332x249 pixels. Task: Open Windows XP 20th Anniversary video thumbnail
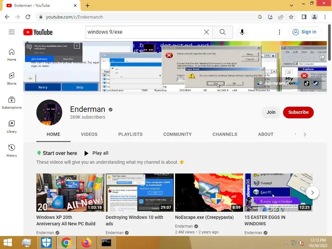[70, 193]
